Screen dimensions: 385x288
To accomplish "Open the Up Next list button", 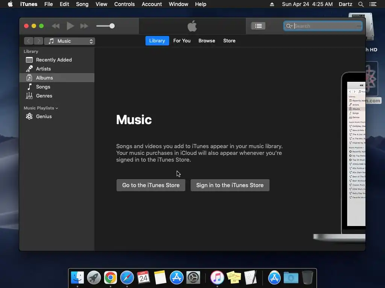I will click(258, 26).
